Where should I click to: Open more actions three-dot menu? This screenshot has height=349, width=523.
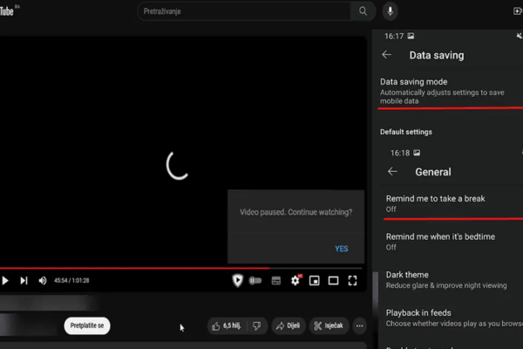pyautogui.click(x=359, y=325)
